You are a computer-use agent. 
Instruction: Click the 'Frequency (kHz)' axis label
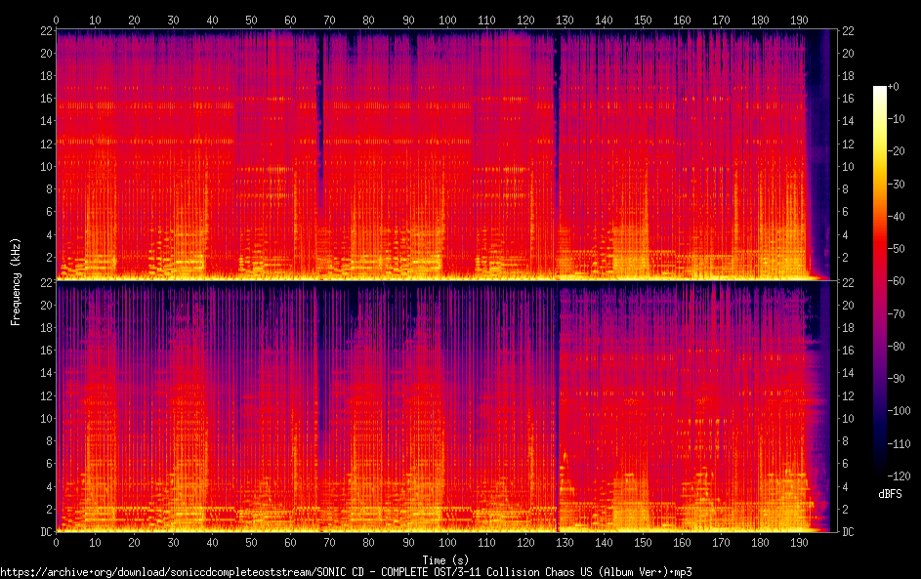(x=16, y=281)
